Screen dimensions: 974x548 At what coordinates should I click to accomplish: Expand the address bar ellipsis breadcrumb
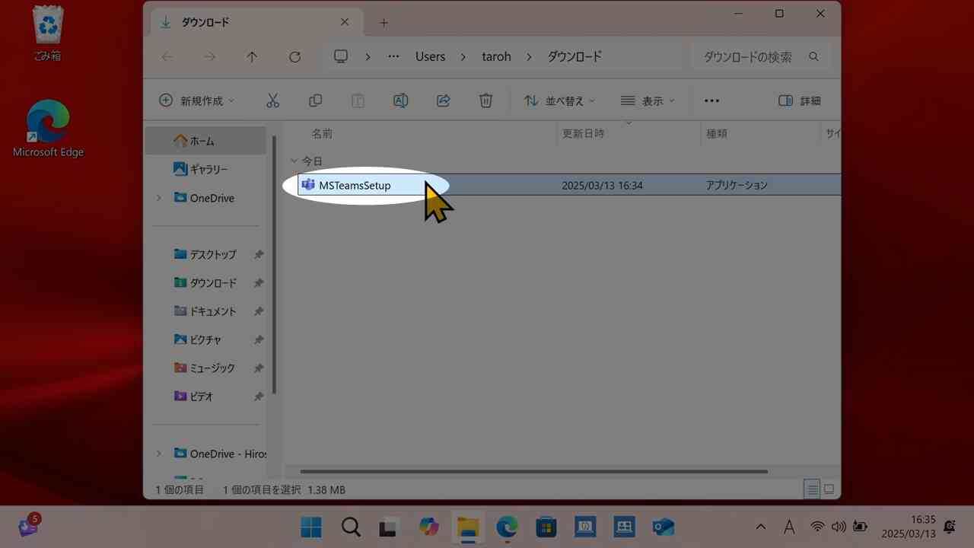(x=393, y=56)
